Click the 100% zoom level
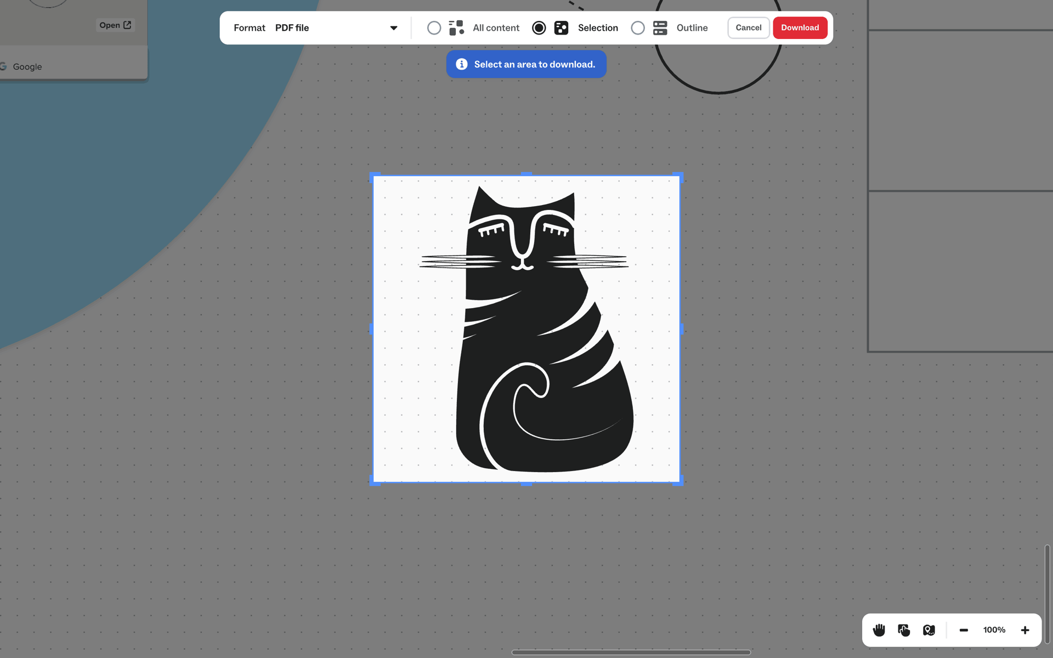The image size is (1053, 658). coord(994,630)
